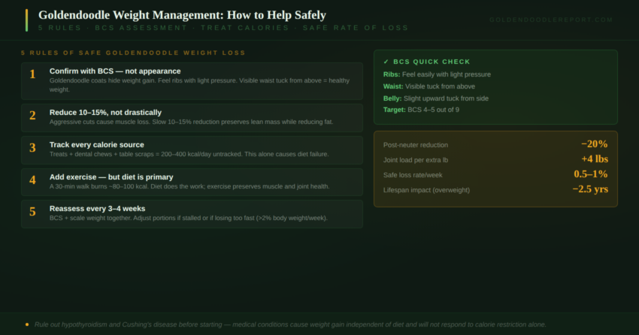Click the footer note about hypothyroidism and Cushing's disease
Screen dimensions: 639x335
tap(290, 324)
